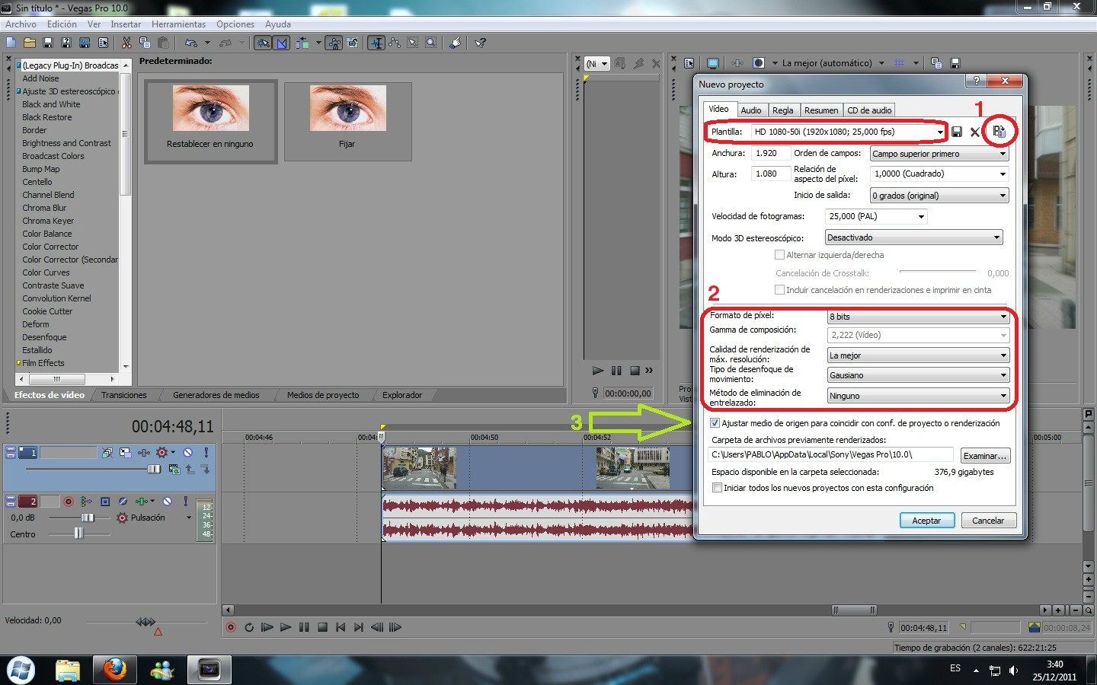This screenshot has height=685, width=1097.
Task: Select the Normal Edit Tool icon
Action: pos(376,43)
